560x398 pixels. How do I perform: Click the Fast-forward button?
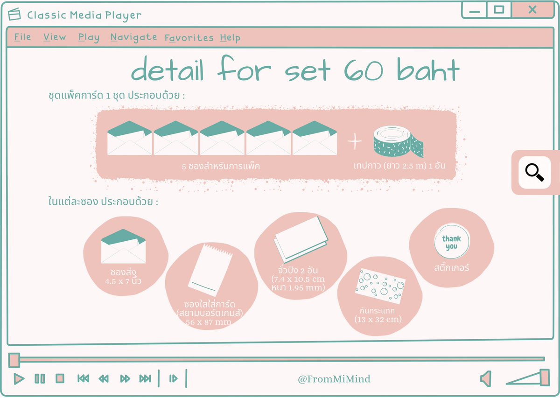coord(125,378)
